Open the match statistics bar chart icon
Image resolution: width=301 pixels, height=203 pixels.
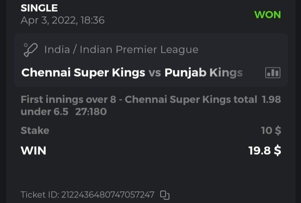pyautogui.click(x=272, y=73)
